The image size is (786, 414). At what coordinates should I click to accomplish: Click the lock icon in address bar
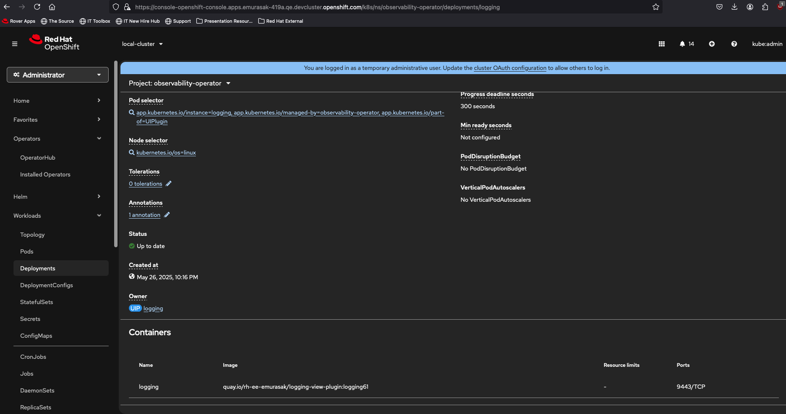click(x=127, y=7)
